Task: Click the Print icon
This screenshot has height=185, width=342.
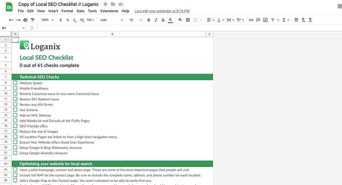Action: click(x=25, y=20)
